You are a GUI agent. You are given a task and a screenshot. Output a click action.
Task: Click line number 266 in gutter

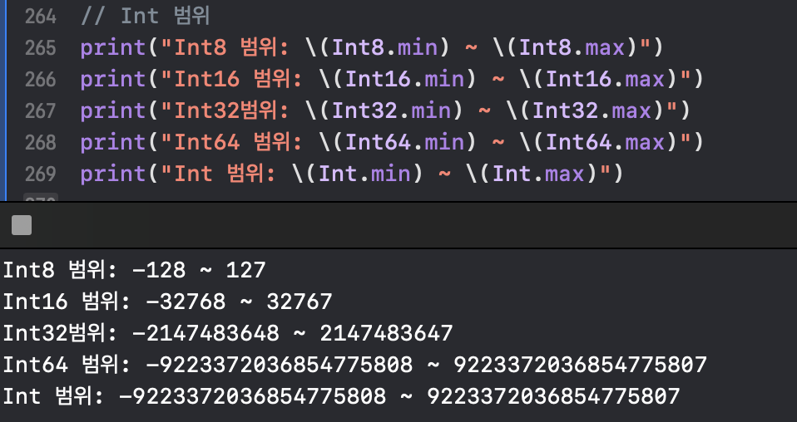click(40, 79)
